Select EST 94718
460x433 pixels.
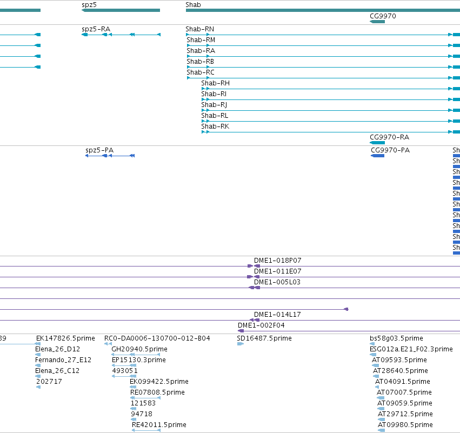(x=142, y=414)
